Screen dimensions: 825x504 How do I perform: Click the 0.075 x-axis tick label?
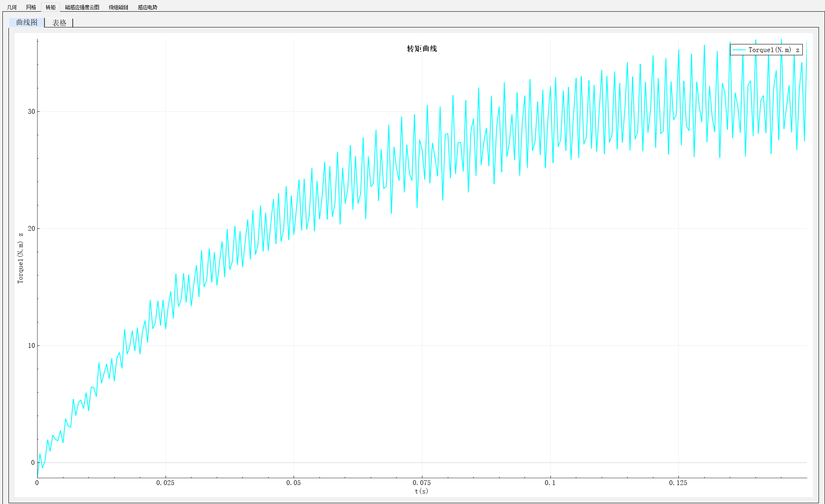(422, 483)
